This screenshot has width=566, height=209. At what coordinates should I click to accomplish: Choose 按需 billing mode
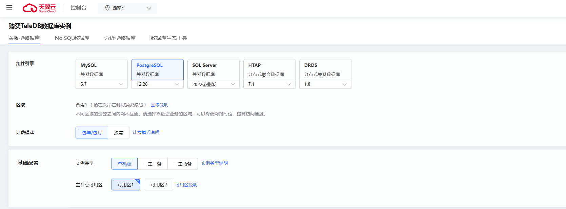(119, 133)
